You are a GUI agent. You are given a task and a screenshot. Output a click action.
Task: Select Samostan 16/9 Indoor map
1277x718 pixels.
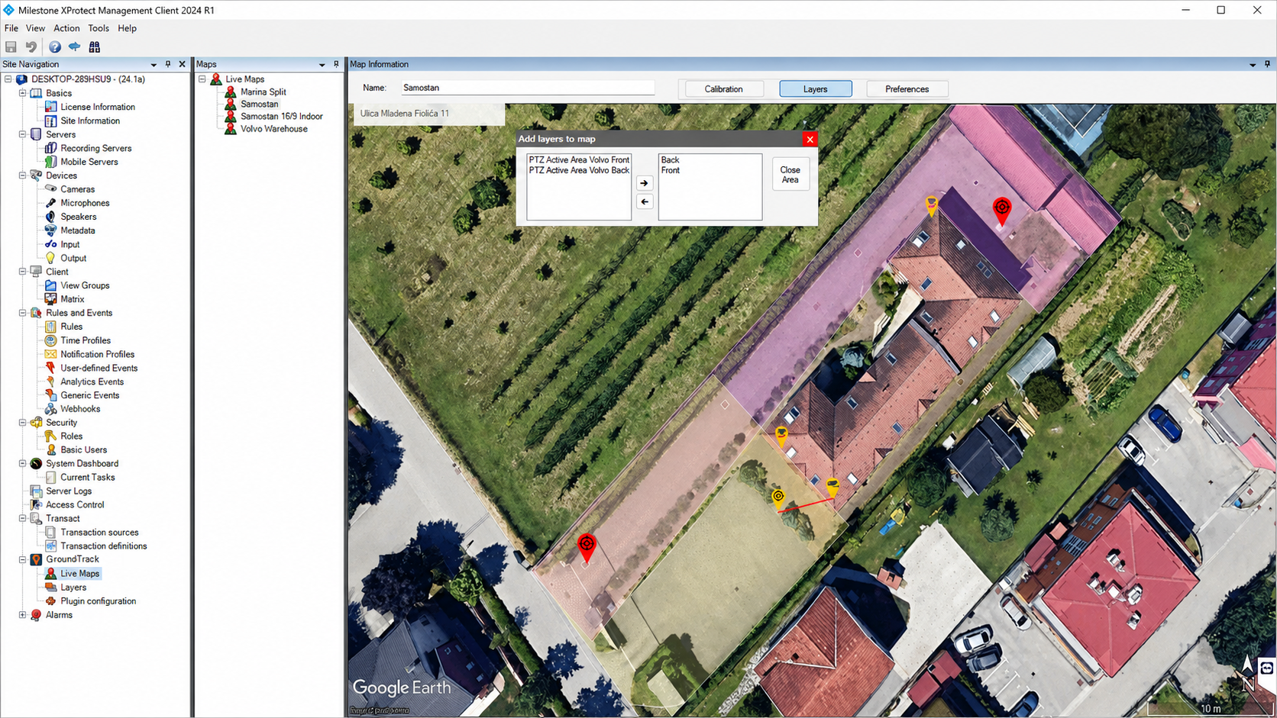click(282, 117)
